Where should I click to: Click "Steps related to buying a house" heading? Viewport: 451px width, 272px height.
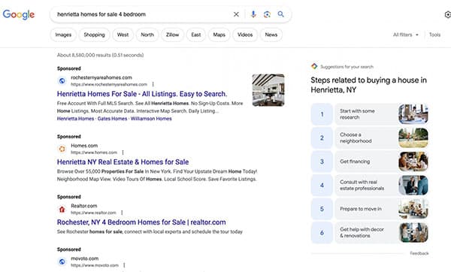point(368,85)
